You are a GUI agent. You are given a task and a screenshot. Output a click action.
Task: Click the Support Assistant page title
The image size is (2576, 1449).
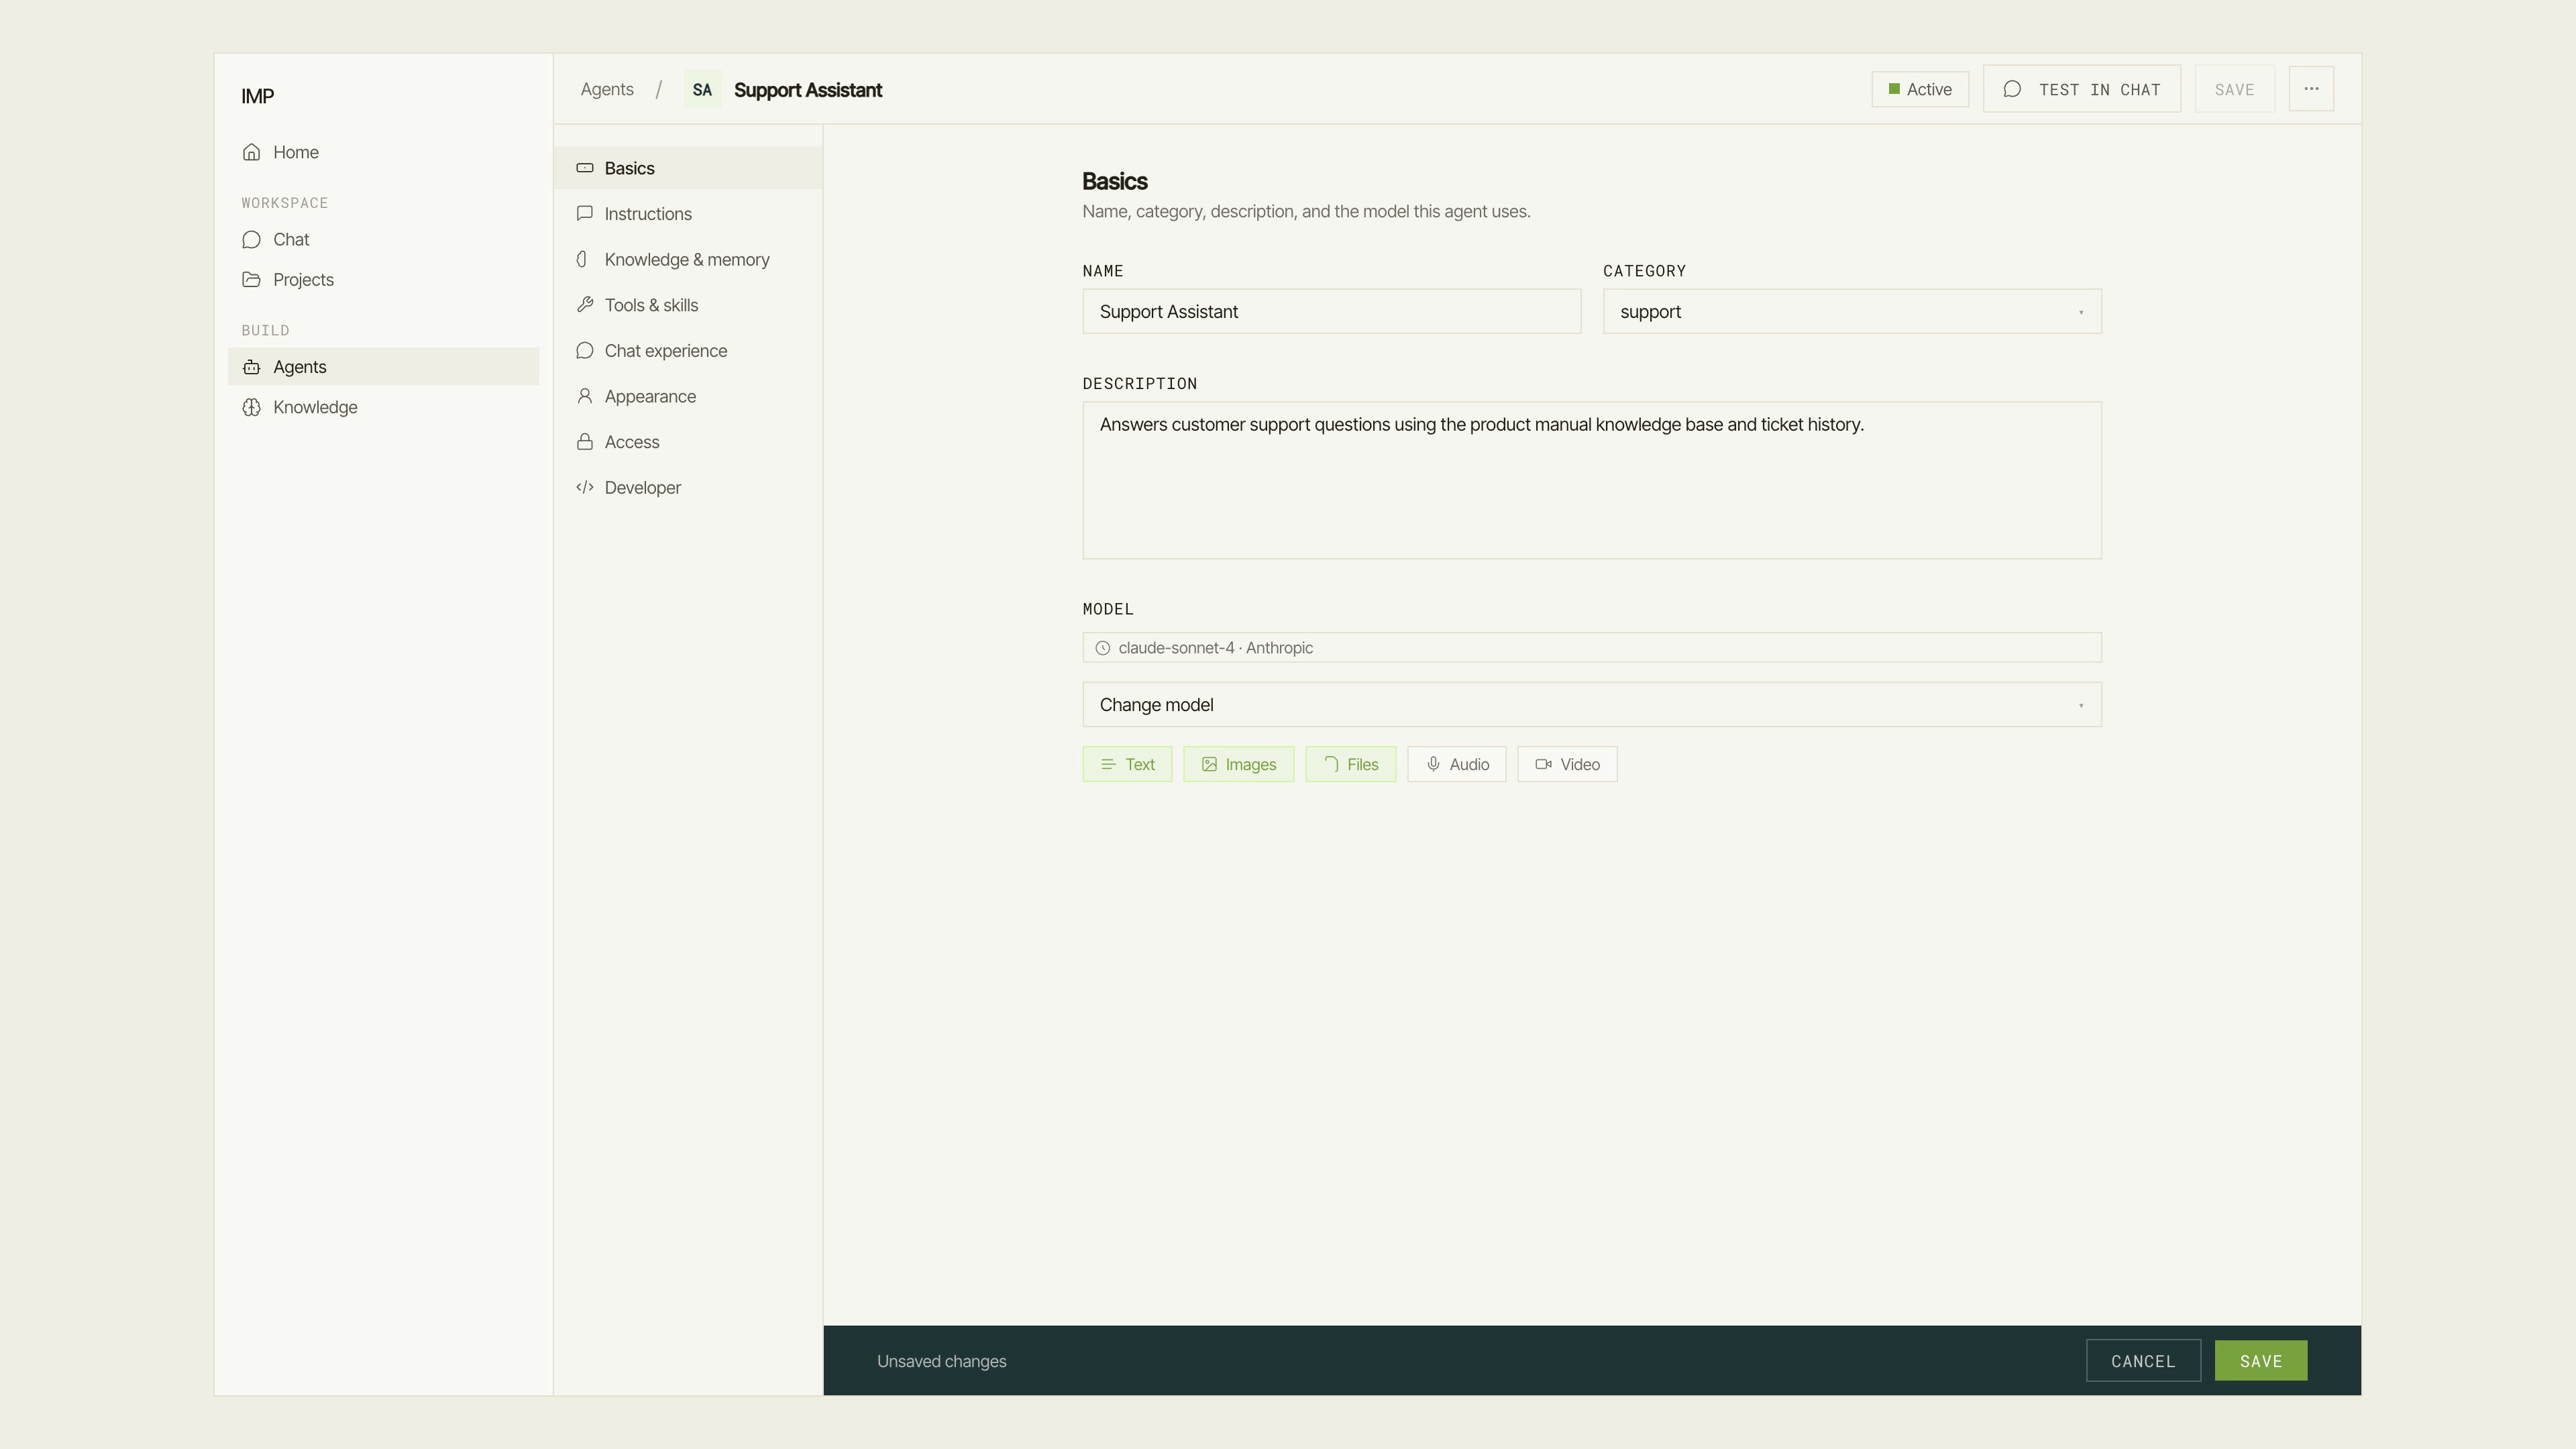(x=808, y=90)
